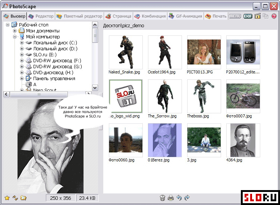Click the 250 x 356 dimensions field

(x=60, y=198)
